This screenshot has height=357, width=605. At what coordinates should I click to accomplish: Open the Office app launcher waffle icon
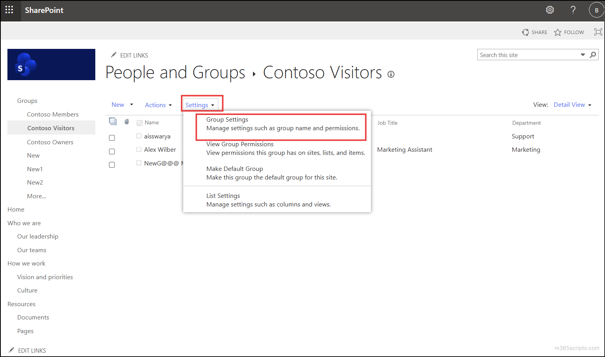9,10
